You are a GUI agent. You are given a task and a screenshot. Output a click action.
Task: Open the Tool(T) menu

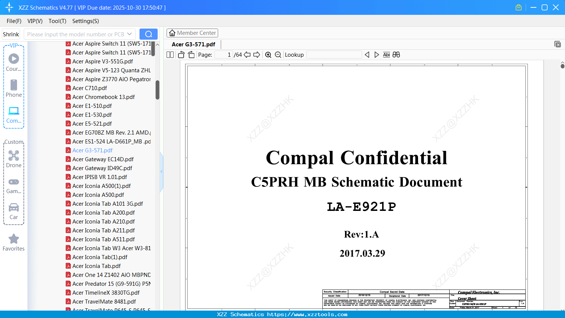pos(58,21)
